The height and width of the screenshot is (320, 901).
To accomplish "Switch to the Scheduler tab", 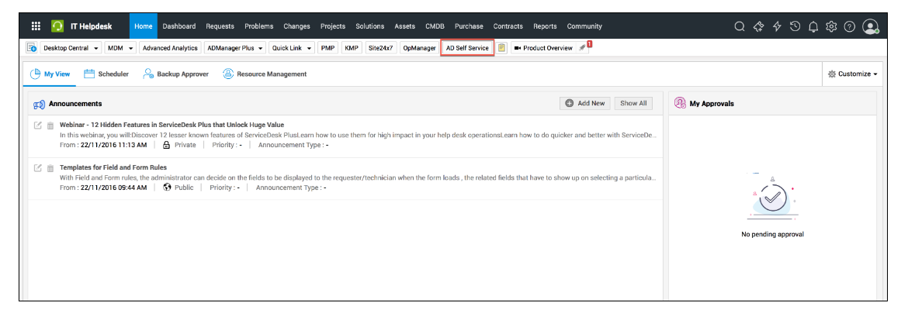I will click(x=106, y=74).
